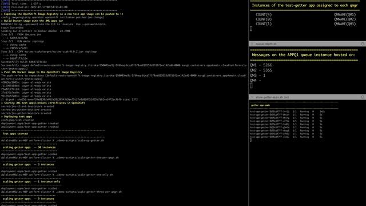Open the show-getter-apps.sh pane options circle icon
This screenshot has width=366, height=206.
tap(363, 97)
